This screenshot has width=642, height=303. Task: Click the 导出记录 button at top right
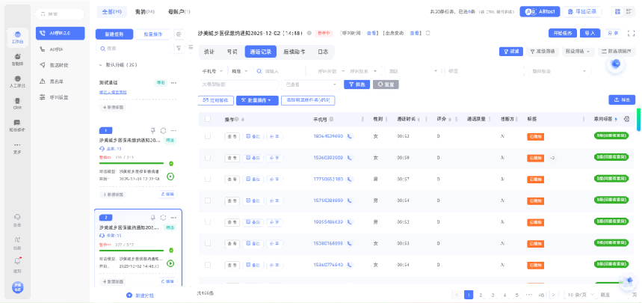click(583, 12)
